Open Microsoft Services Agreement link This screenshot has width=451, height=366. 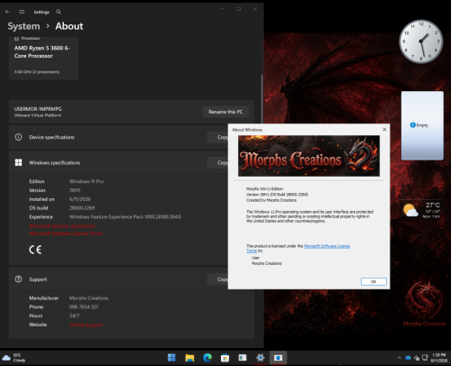coord(62,226)
